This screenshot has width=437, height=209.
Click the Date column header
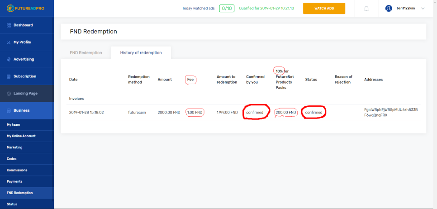coord(73,80)
